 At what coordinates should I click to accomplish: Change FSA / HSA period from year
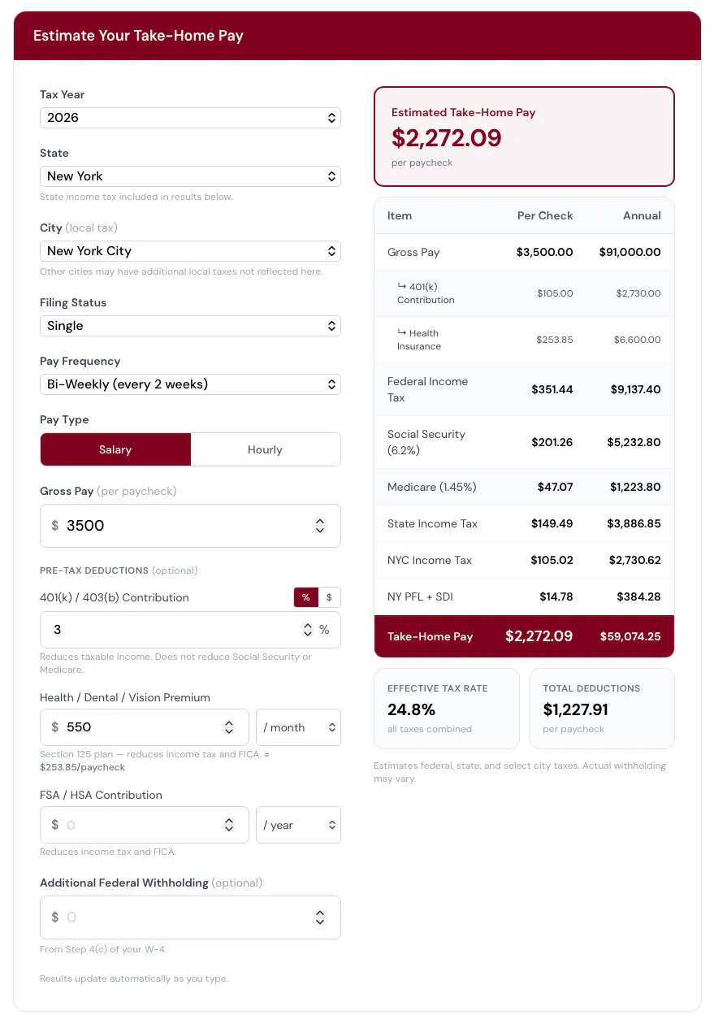point(298,825)
